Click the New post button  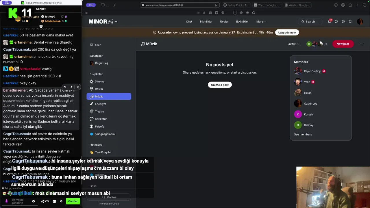(343, 44)
